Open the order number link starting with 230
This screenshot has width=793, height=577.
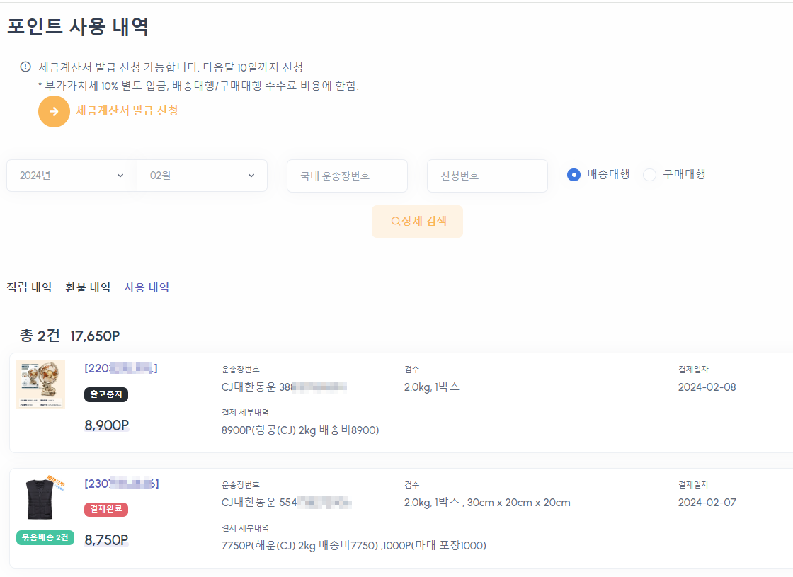(121, 484)
